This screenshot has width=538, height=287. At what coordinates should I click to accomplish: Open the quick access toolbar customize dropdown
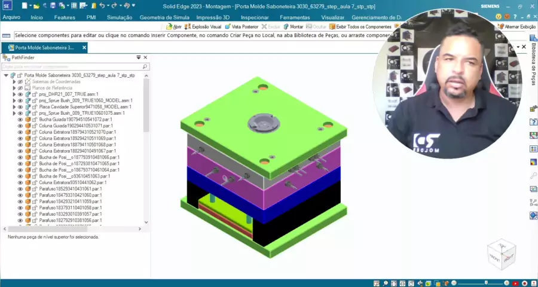point(133,5)
